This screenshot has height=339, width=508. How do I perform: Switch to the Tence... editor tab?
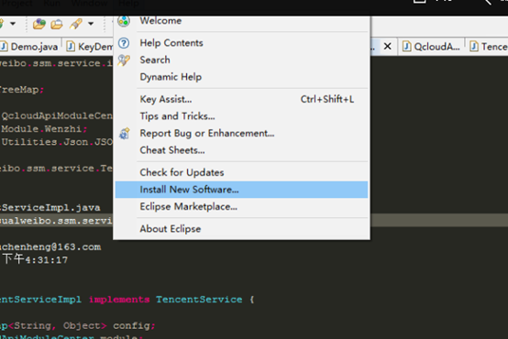[x=488, y=47]
